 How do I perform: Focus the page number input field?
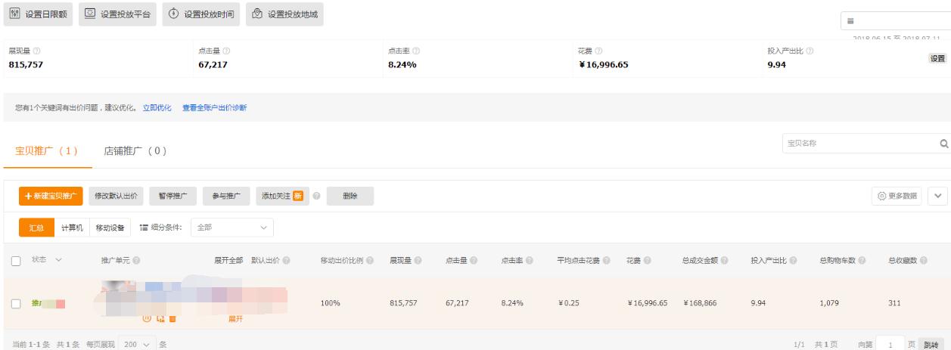click(890, 344)
